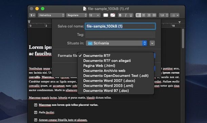Click the 'Maecenas mauris lectus' paragraph

tap(70, 98)
